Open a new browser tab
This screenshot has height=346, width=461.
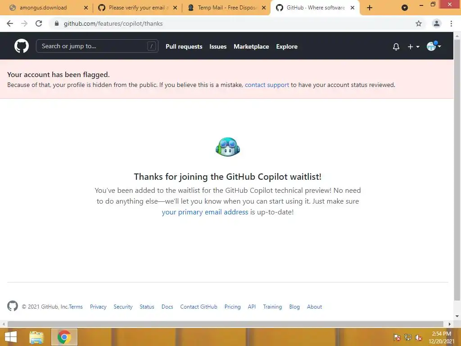(x=370, y=8)
